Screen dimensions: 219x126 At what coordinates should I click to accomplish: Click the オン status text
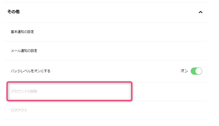pos(184,71)
